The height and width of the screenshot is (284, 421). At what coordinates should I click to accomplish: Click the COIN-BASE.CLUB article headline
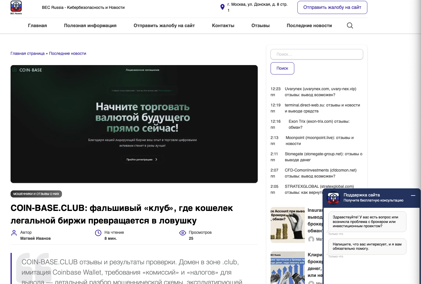(x=122, y=214)
